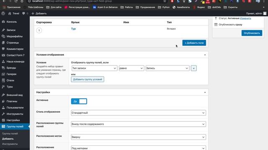The width and height of the screenshot is (268, 150).
Task: Open the Записи menu item
Action: (x=11, y=30)
